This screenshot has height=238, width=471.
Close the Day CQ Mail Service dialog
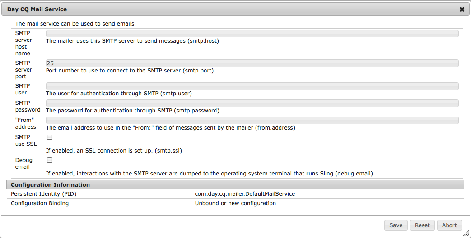click(462, 9)
